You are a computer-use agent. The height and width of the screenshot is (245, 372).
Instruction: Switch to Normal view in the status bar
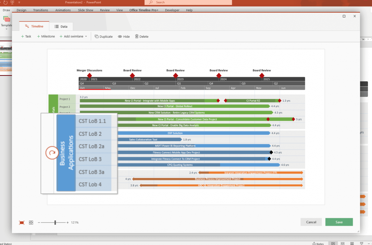333,243
